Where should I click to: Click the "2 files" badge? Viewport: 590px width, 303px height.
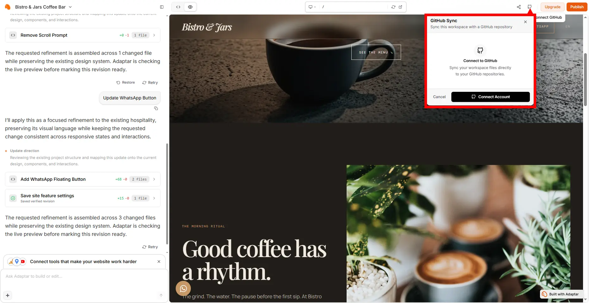pos(139,179)
